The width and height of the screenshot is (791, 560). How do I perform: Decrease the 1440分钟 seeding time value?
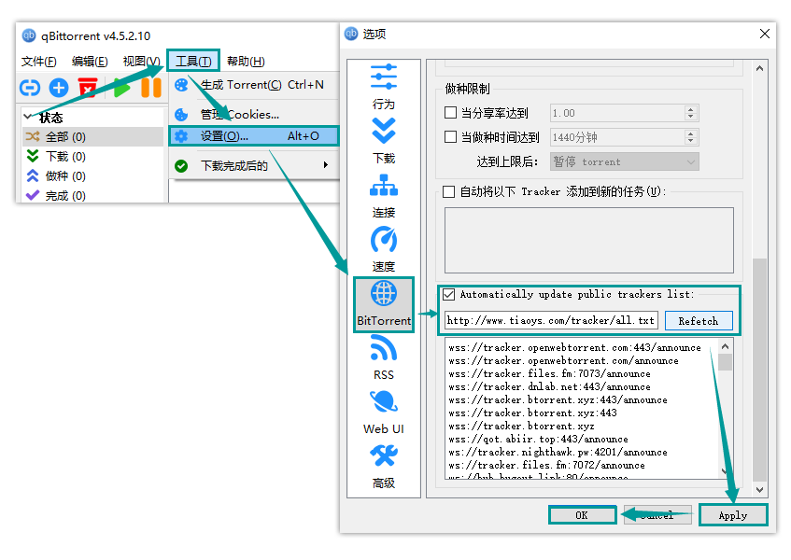pos(691,141)
